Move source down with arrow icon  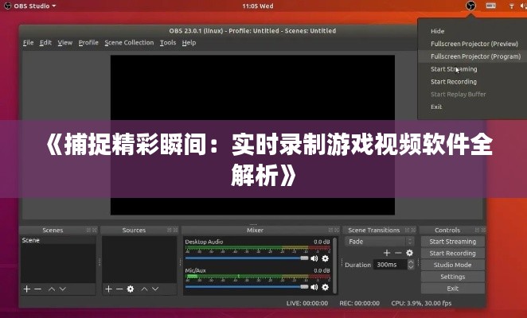tap(155, 289)
